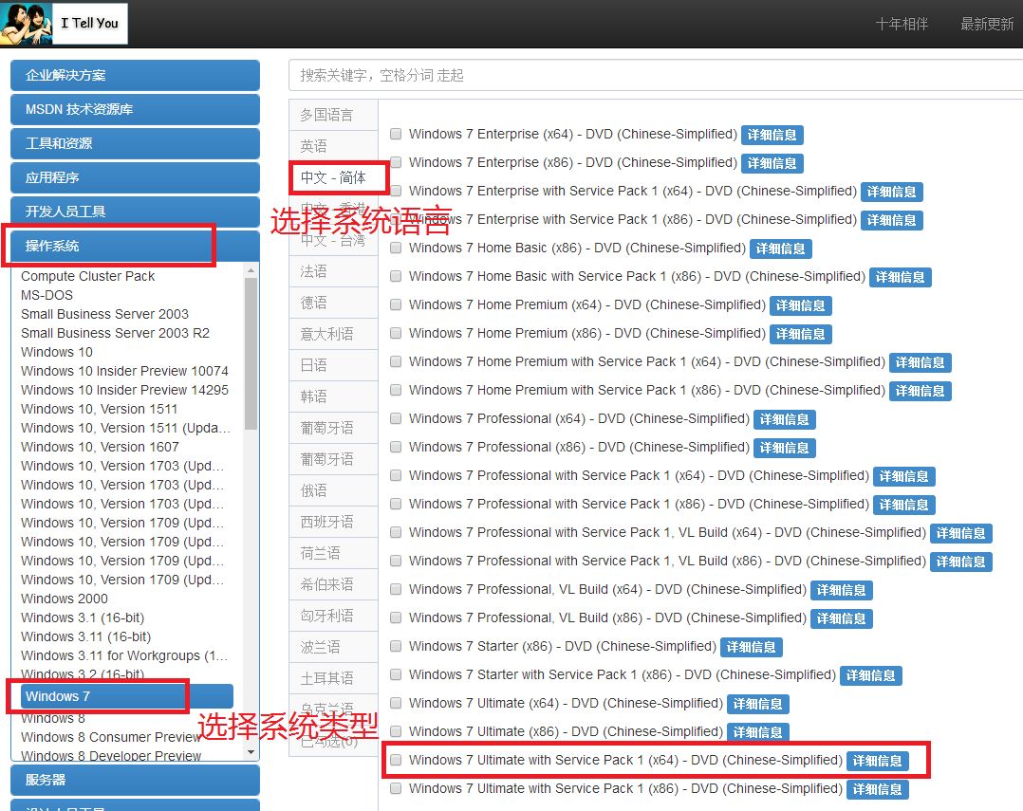Select Compute Cluster Pack in the list
Viewport: 1023px width, 811px height.
[87, 276]
